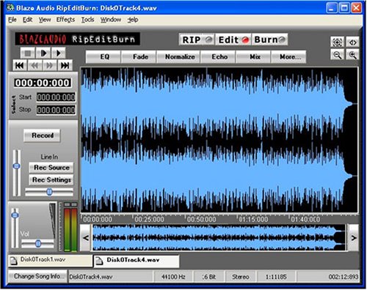Click the record balance horizontal slider
This screenshot has height=290, width=367.
click(x=49, y=192)
